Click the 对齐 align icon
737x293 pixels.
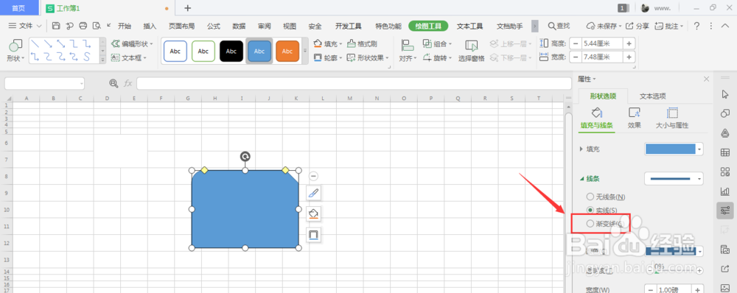407,46
